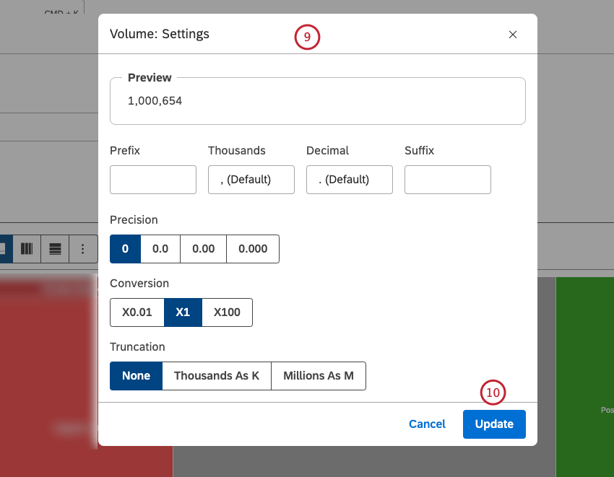Select precision option 0.00

(x=202, y=248)
